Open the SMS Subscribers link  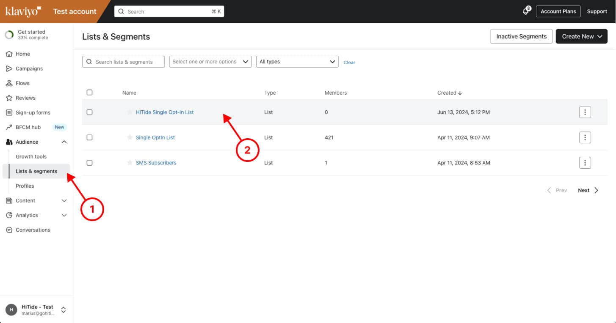156,163
